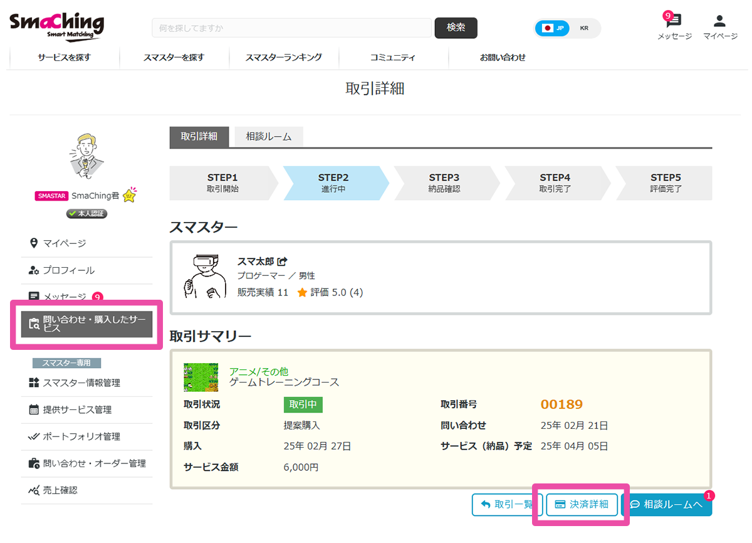Click the SmaChing logo
Screen dimensions: 752x543
tap(56, 26)
